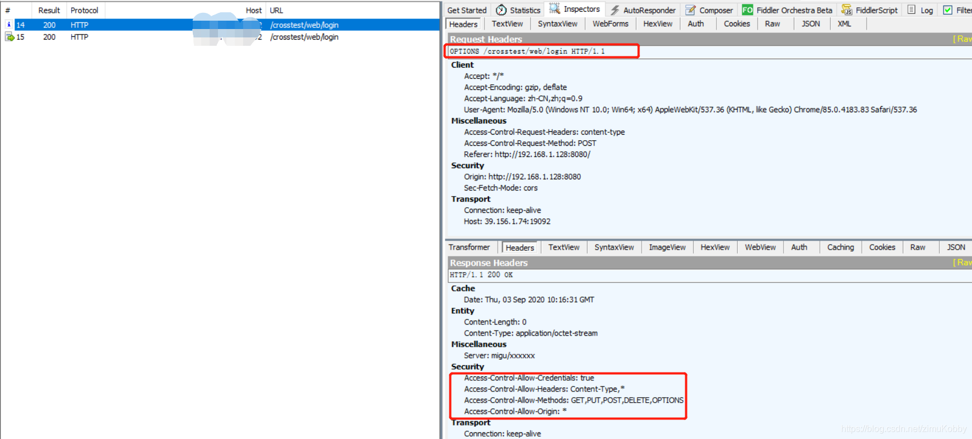Image resolution: width=972 pixels, height=439 pixels.
Task: Select Content-Type: application/octet-stream header
Action: [x=530, y=333]
